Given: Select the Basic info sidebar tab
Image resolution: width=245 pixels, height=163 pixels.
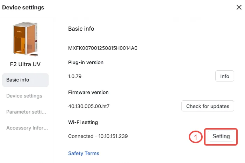Looking at the screenshot, I should (x=25, y=80).
